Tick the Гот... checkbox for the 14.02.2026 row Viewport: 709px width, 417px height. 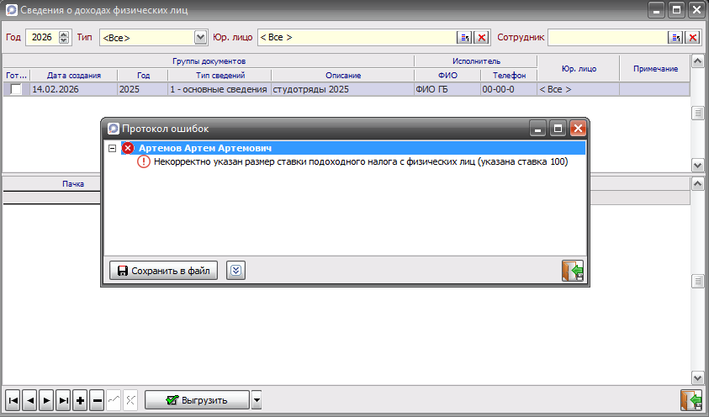[15, 89]
